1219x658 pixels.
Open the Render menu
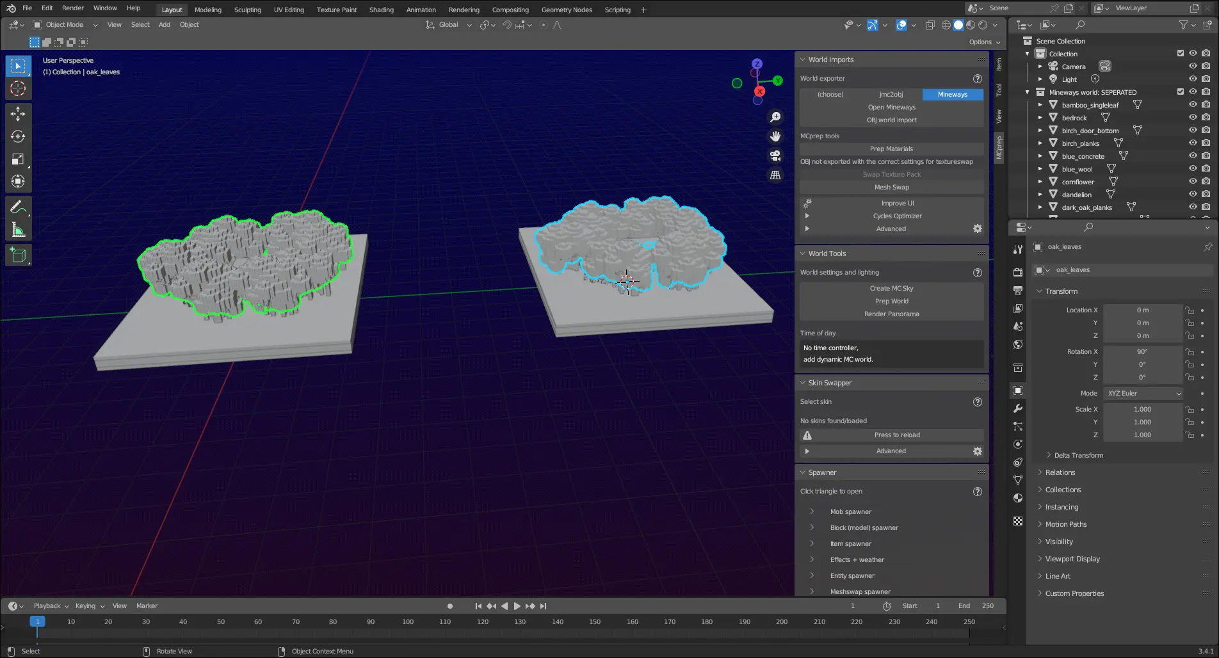[x=73, y=8]
